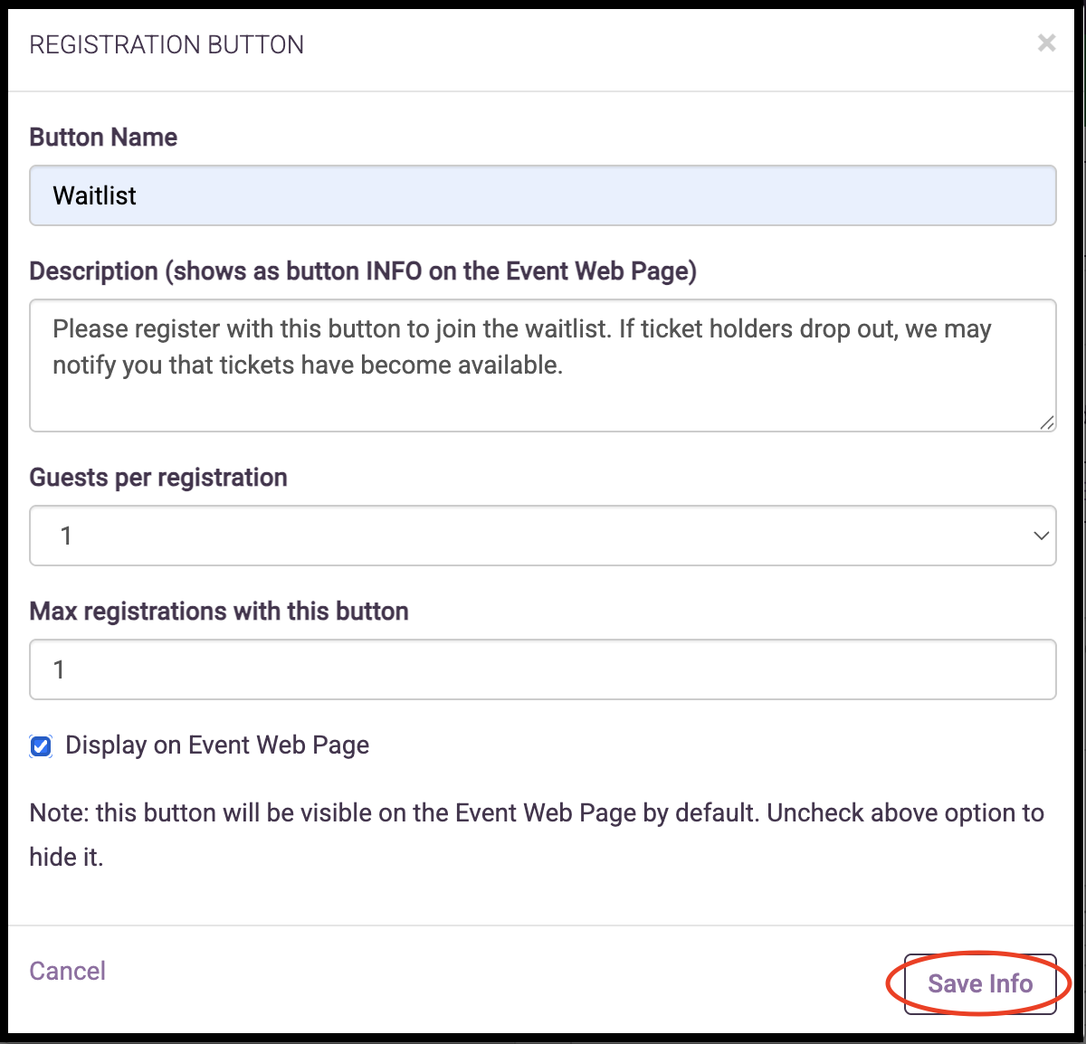This screenshot has height=1044, width=1086.
Task: Uncheck the Display on Event Web Page checkbox
Action: [41, 746]
